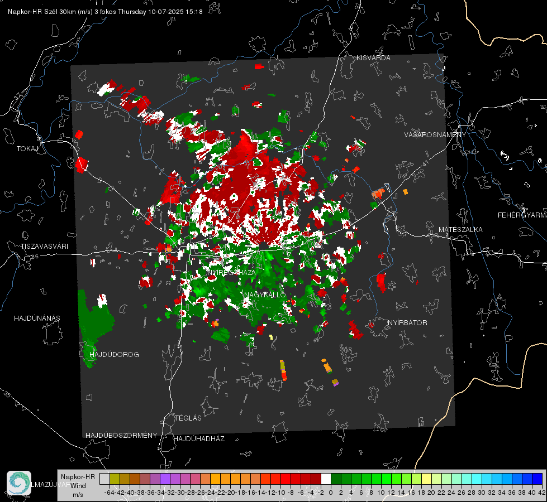Select the white legend swatch between -2 and 0
Screen dimensions: 547x502
coord(326,479)
